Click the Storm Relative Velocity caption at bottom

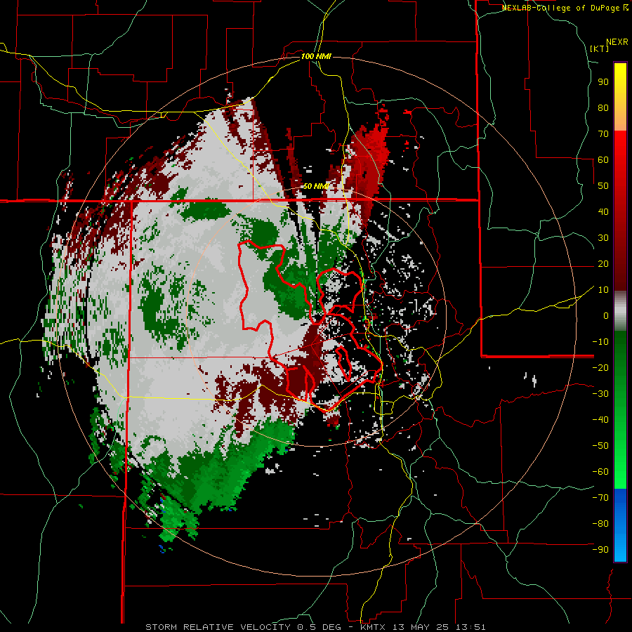click(315, 627)
